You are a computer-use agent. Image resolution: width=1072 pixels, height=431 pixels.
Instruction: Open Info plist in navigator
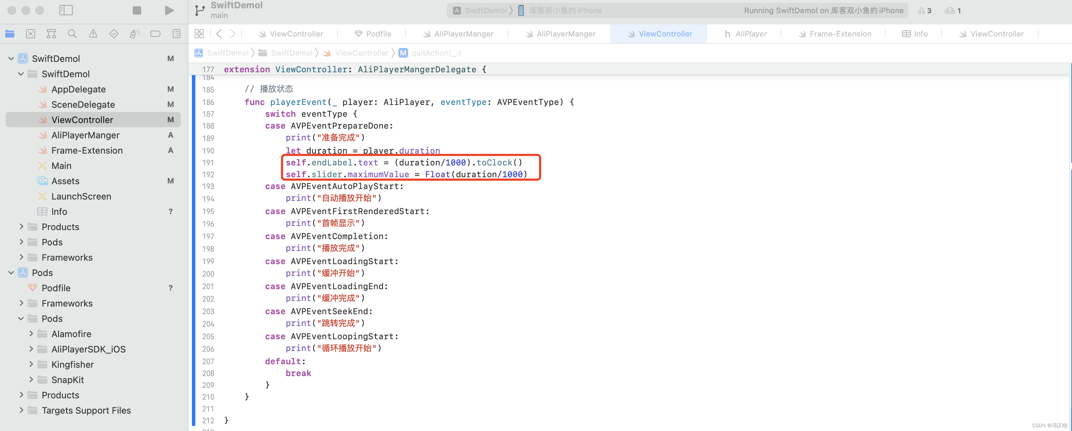coord(93,212)
